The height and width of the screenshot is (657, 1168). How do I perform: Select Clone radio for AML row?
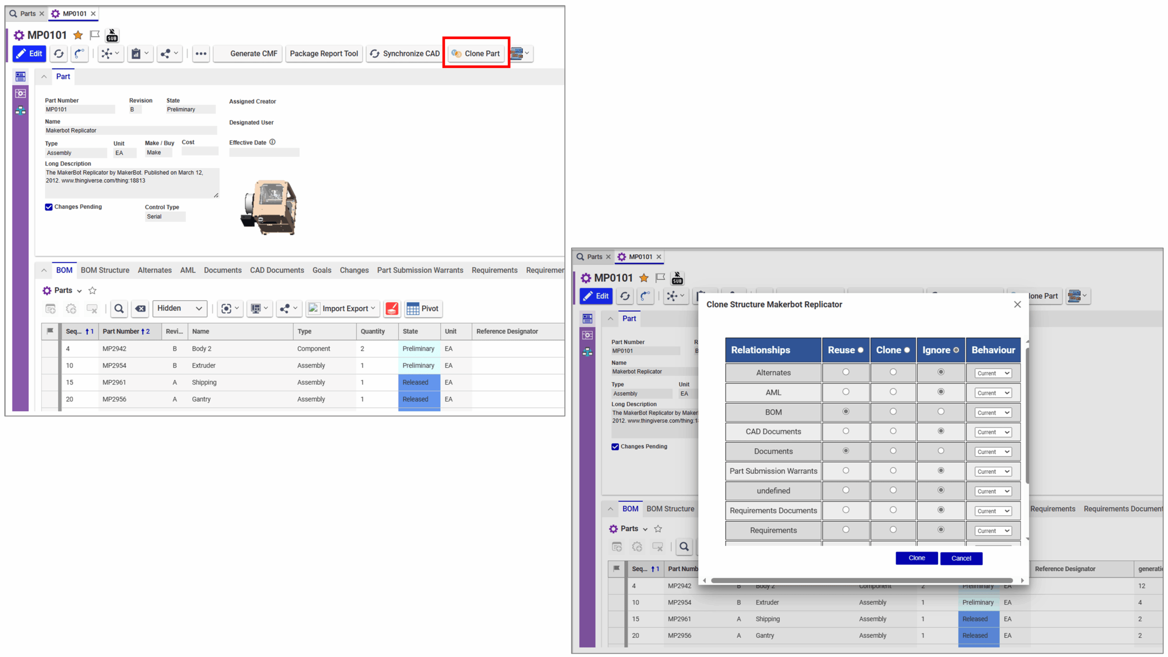point(893,392)
